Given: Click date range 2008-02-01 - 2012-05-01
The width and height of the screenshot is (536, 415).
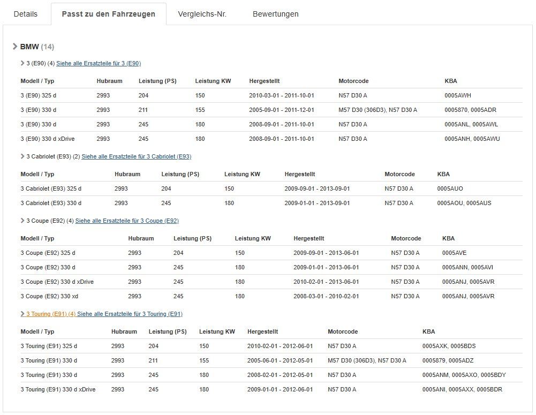Looking at the screenshot, I should (x=280, y=375).
